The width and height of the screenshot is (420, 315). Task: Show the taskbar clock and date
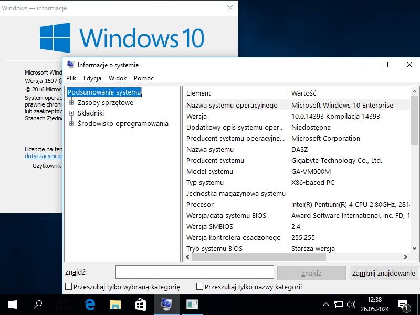(x=374, y=304)
